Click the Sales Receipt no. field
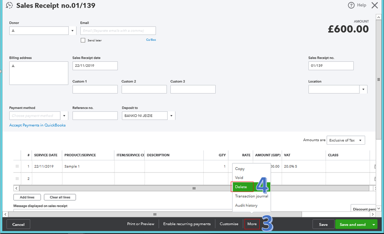Image resolution: width=384 pixels, height=234 pixels. (331, 66)
